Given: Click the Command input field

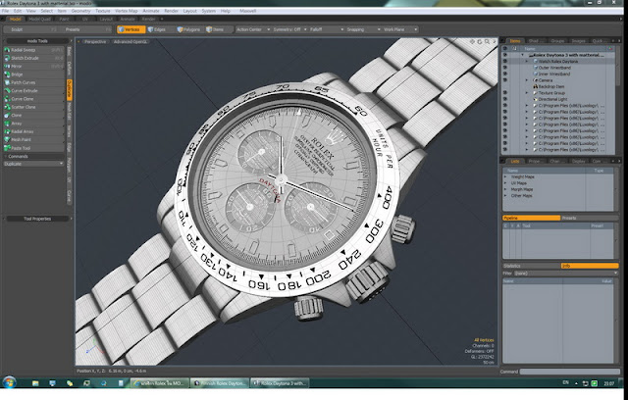Looking at the screenshot, I should 569,372.
